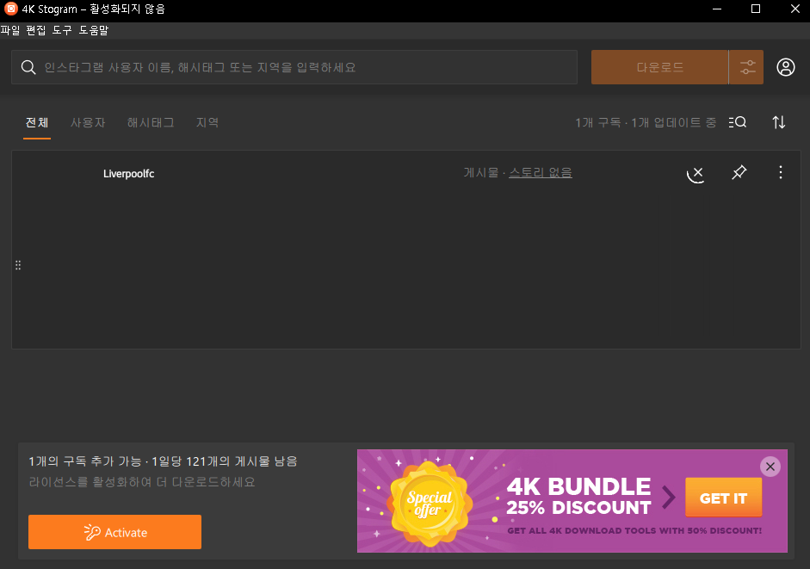The image size is (810, 569).
Task: Click the drag handle dots on left
Action: (x=18, y=265)
